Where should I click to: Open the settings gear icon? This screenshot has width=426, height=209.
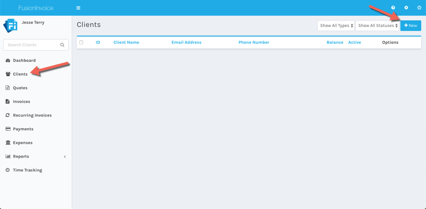pyautogui.click(x=406, y=8)
